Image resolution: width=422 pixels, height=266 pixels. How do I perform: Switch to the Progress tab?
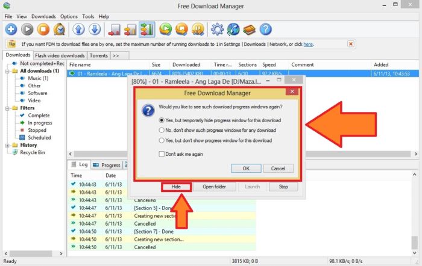(x=107, y=165)
